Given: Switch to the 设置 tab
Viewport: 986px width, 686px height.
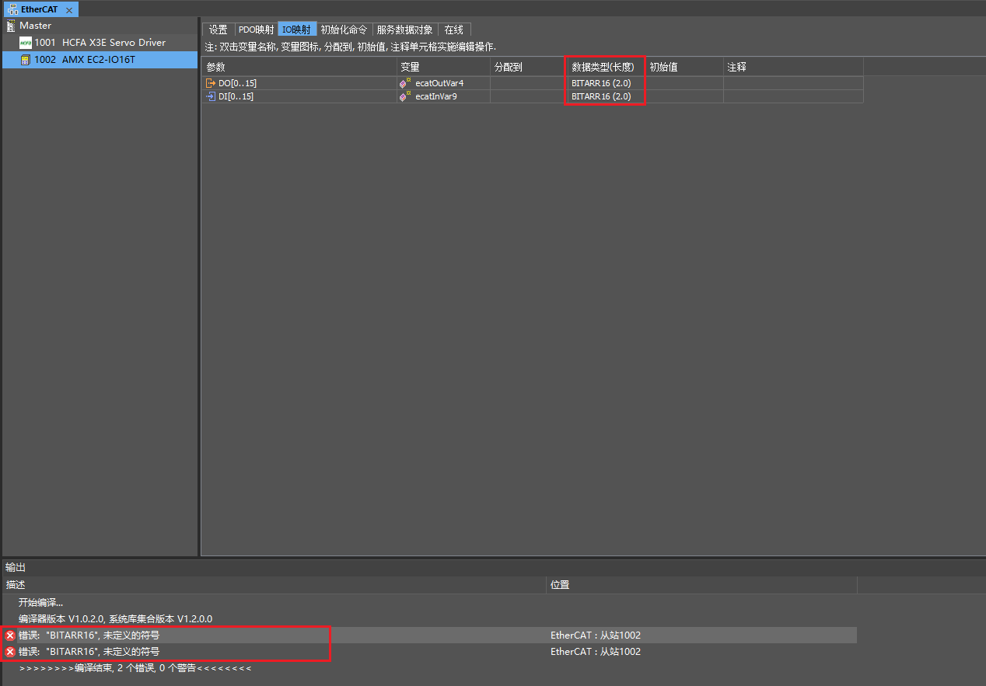Looking at the screenshot, I should click(219, 30).
